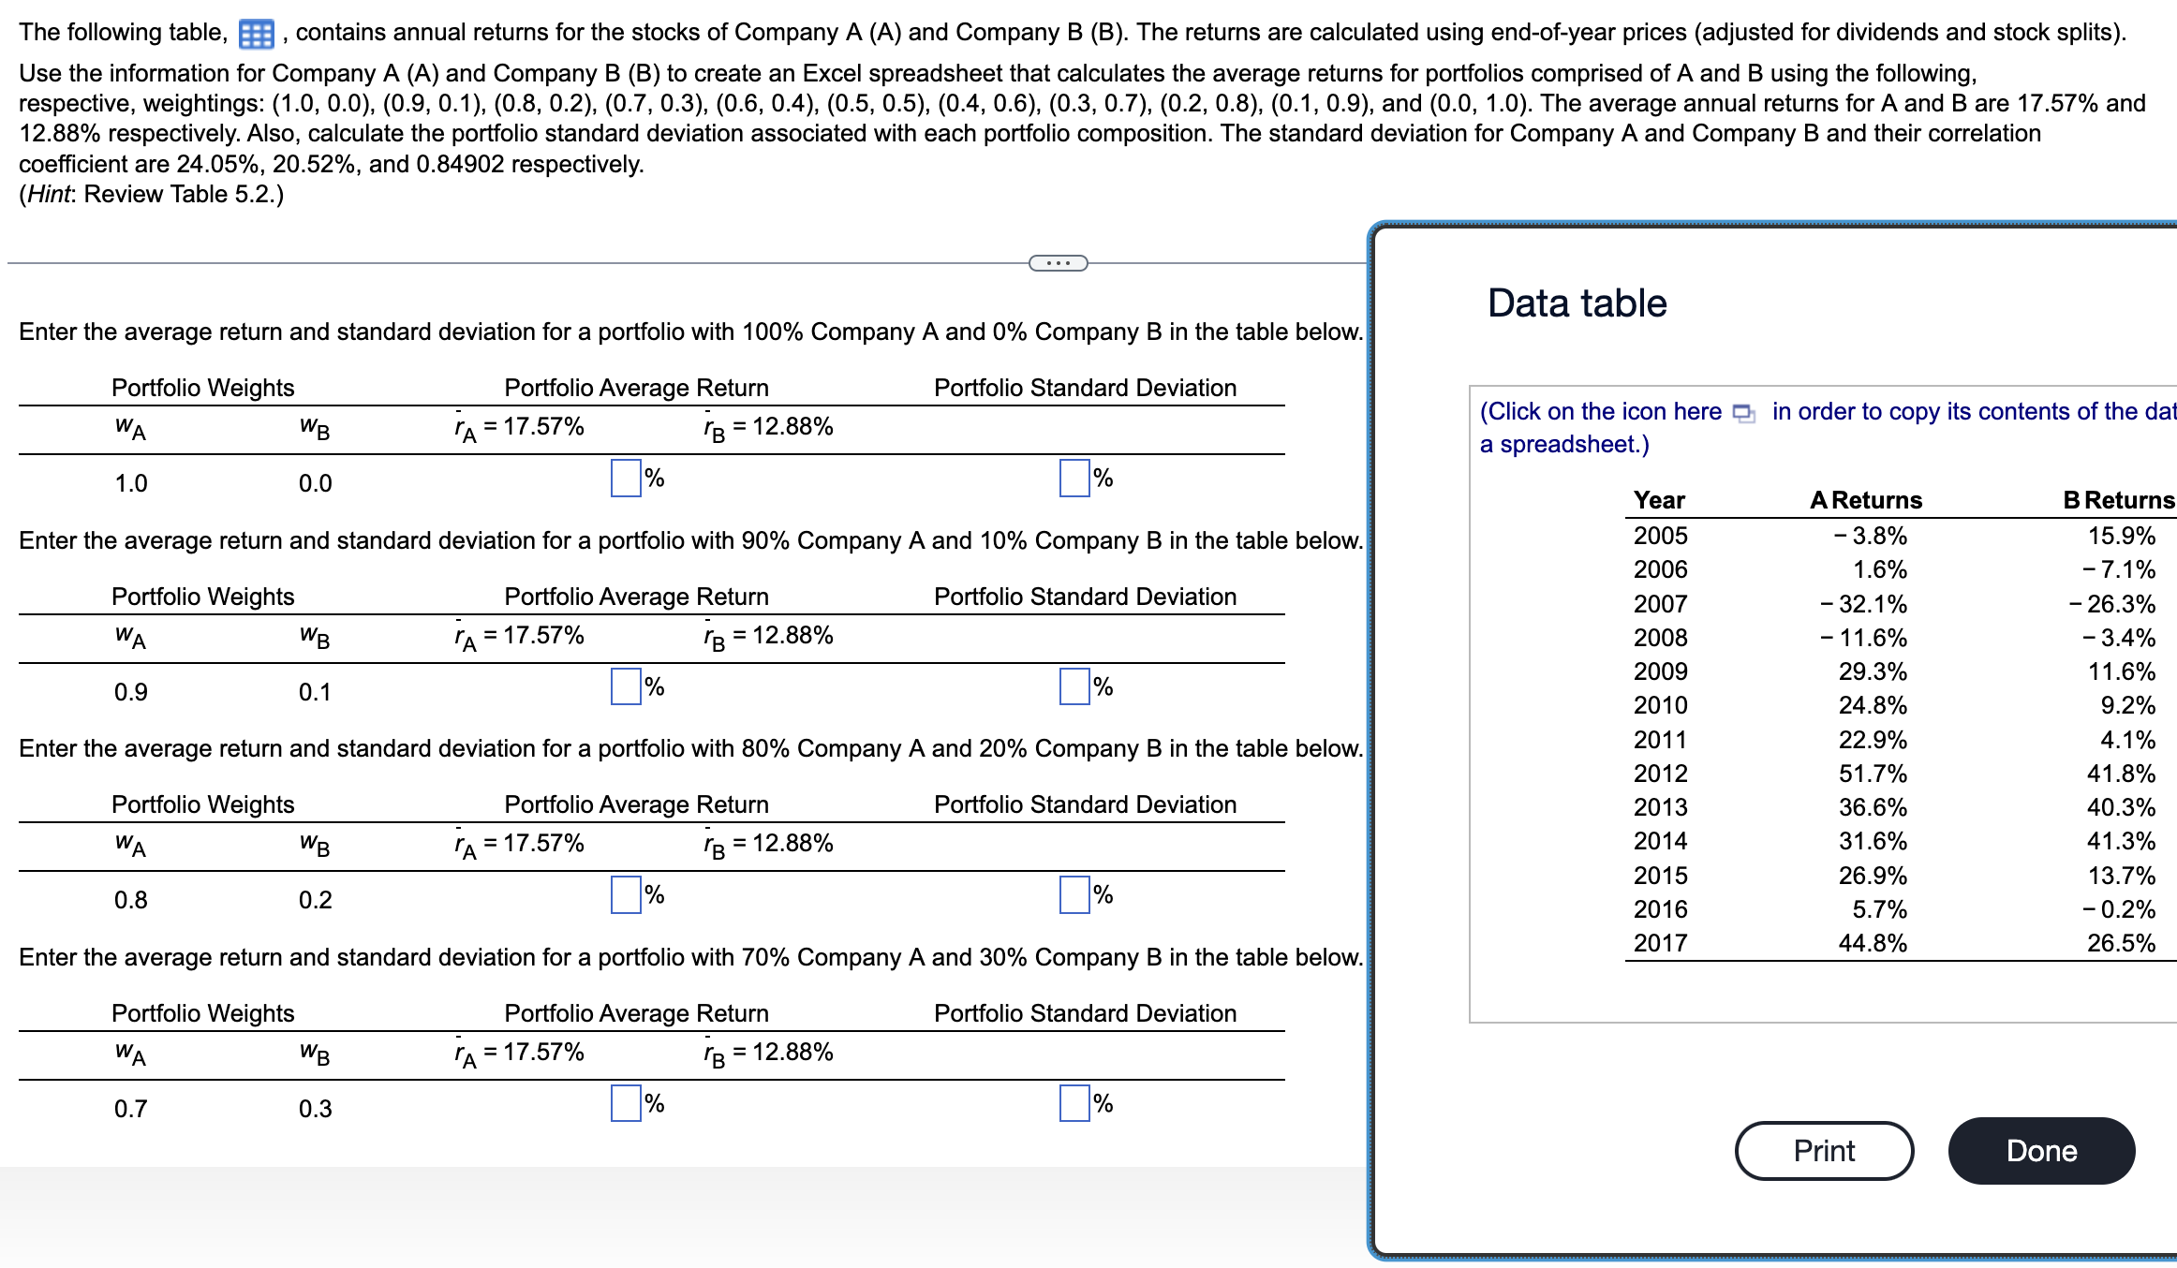Click the copy icon to copy data table contents
Screen dimensions: 2177x1268
[x=1743, y=411]
